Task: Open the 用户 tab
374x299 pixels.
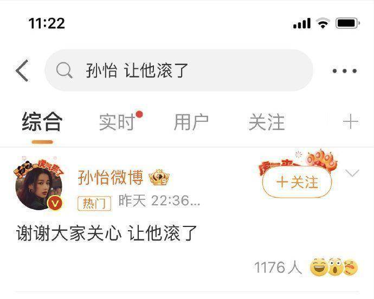Action: point(191,122)
